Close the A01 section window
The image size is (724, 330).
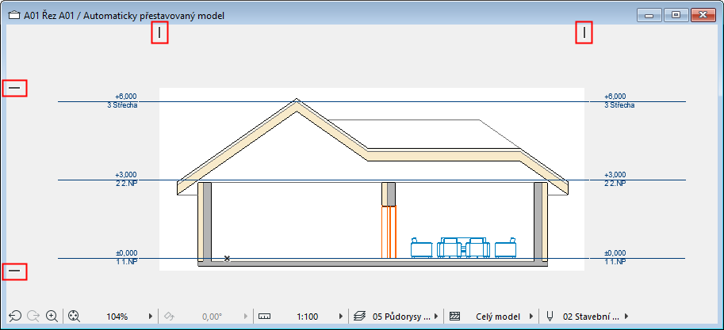703,15
